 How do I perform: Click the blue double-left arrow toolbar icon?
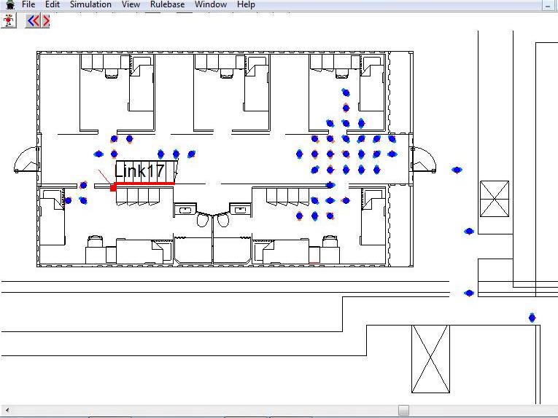point(32,20)
